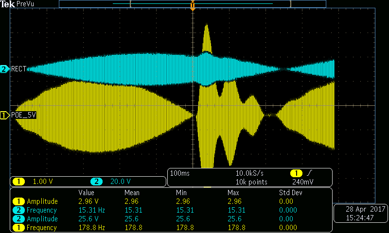Click the trigger source channel 1 badge

[x=296, y=173]
